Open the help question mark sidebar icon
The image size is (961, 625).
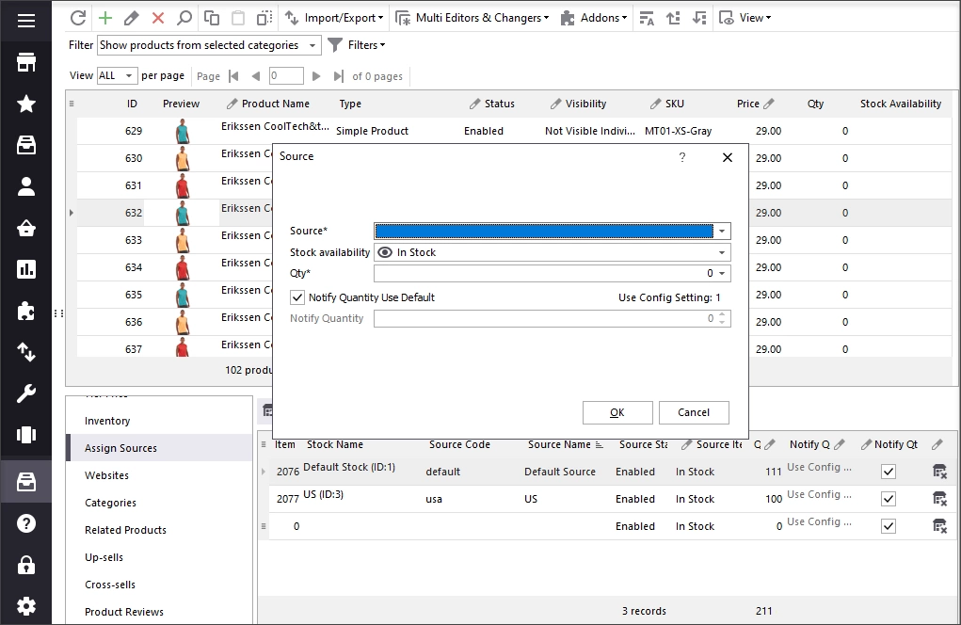pos(25,523)
